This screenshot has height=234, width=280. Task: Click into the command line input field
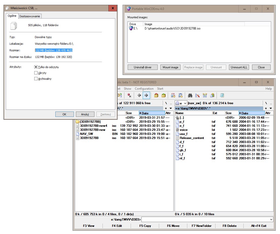pos(205,219)
